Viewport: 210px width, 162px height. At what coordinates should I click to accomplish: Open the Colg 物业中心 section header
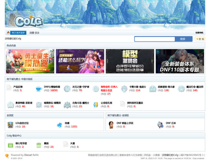pos(14,135)
